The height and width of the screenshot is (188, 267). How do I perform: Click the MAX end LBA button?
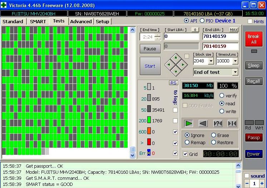234,30
